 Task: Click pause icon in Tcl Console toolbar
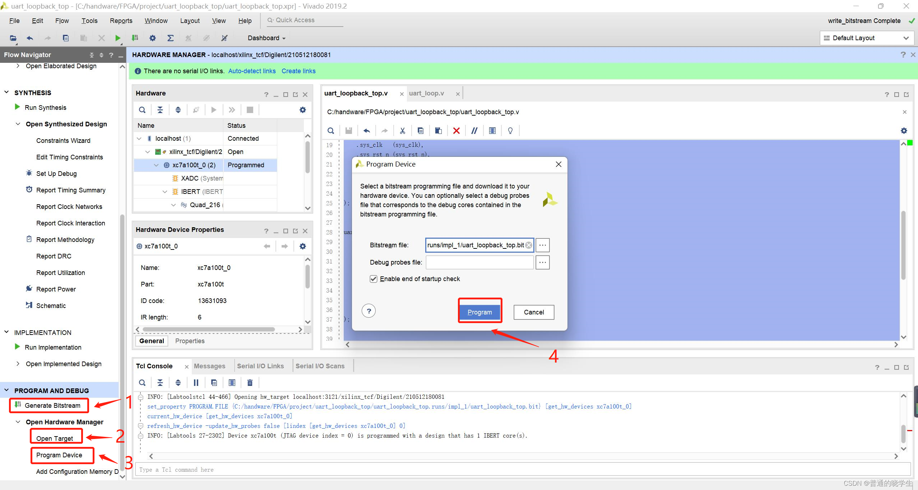point(196,383)
